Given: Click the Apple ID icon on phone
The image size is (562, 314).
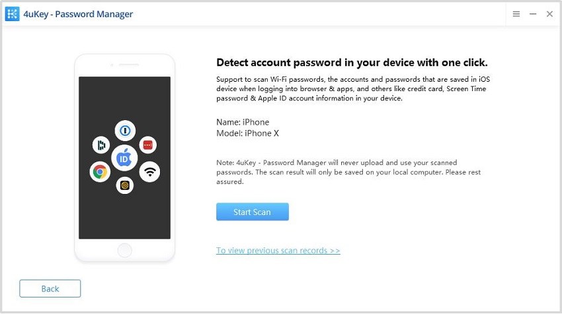Looking at the screenshot, I should click(x=124, y=158).
